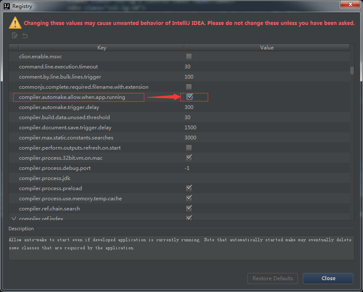Click value 3000 of compiler.max.static.constants.searches
This screenshot has width=363, height=292.
pos(190,138)
